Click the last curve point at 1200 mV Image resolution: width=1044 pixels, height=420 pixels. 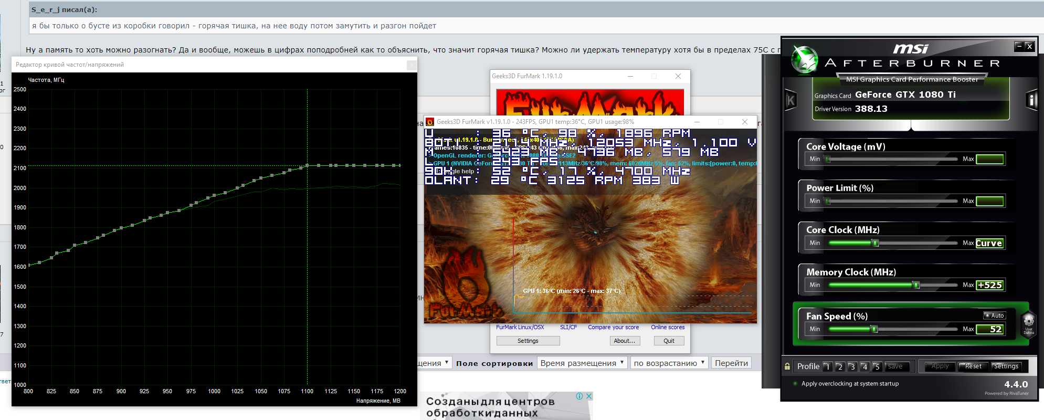400,165
